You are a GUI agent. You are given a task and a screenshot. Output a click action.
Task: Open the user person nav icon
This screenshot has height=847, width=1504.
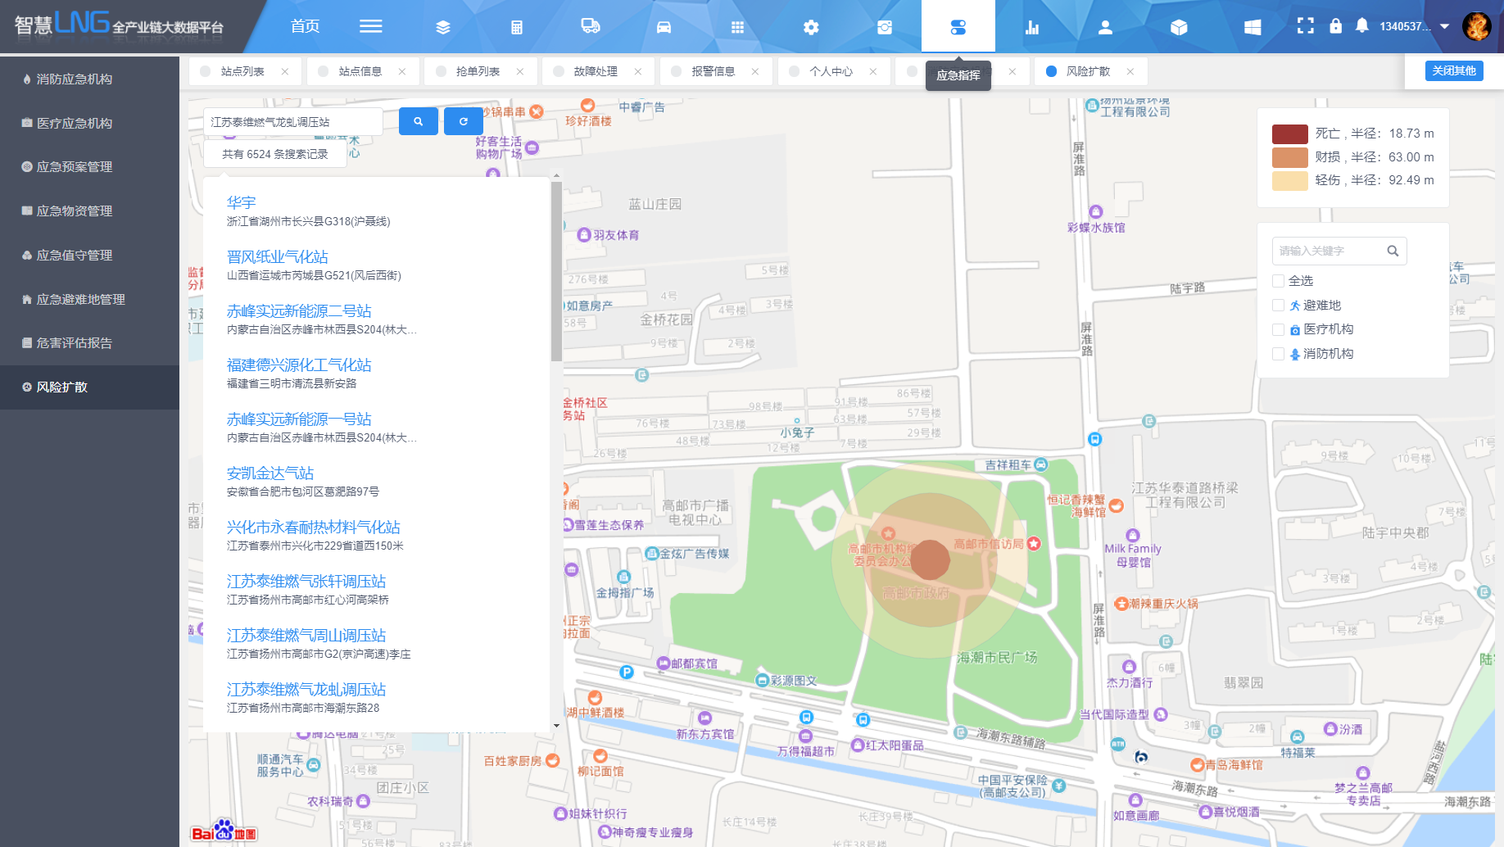click(1105, 27)
